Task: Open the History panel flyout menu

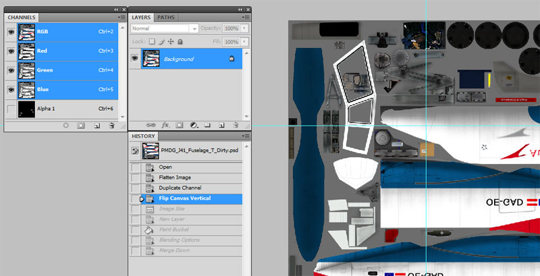Action: tap(246, 136)
